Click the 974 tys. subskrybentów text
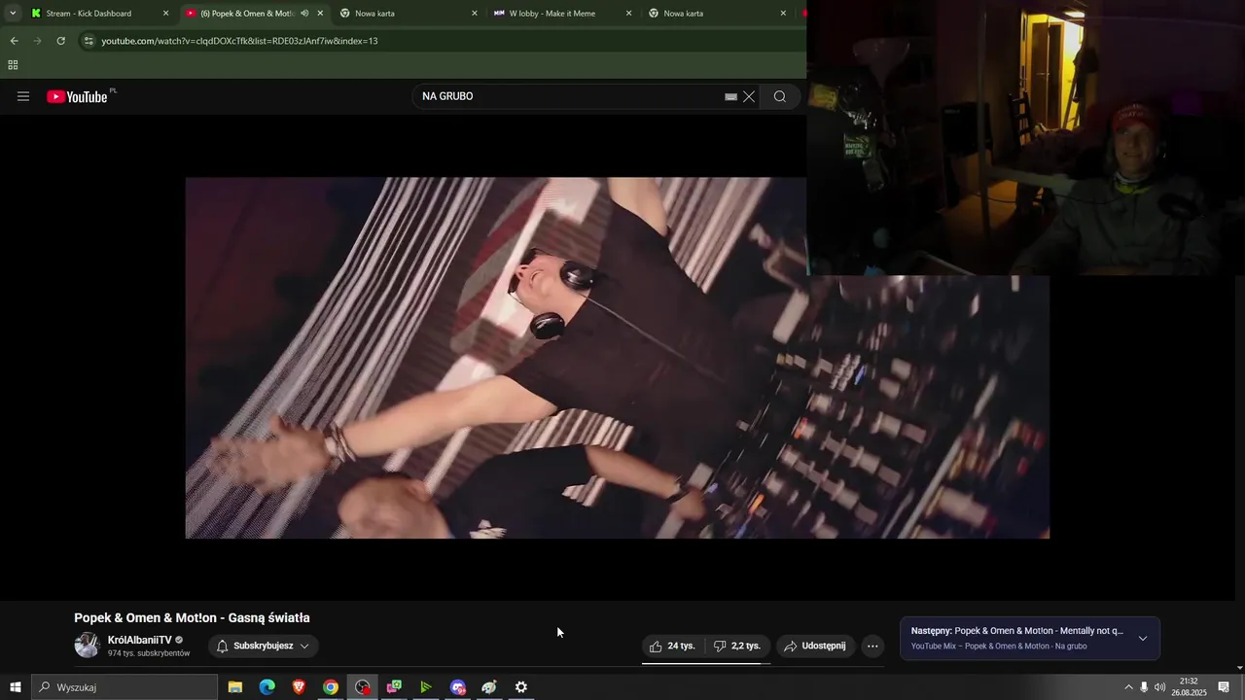 click(x=149, y=653)
